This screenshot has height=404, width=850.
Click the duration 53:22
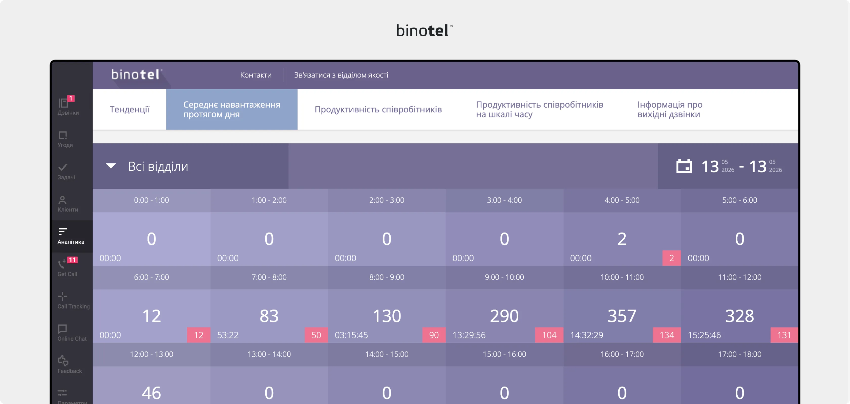tap(228, 335)
